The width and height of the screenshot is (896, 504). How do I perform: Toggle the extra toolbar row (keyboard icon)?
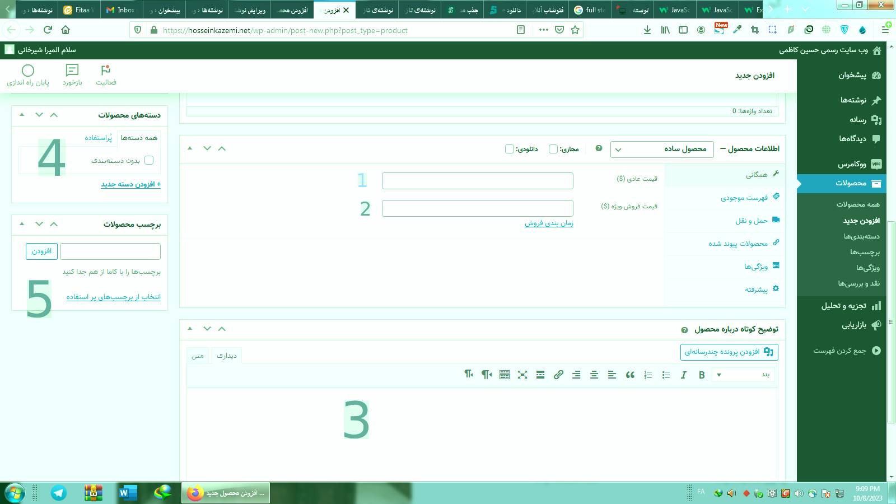[505, 375]
